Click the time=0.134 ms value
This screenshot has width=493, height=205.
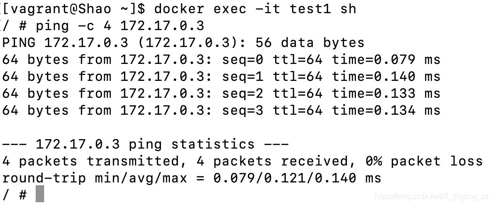(386, 110)
